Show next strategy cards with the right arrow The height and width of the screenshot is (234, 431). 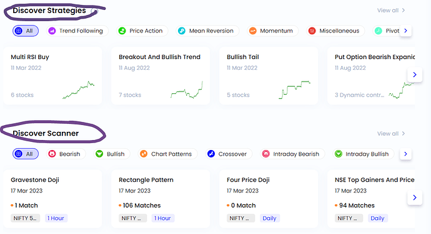(x=415, y=75)
